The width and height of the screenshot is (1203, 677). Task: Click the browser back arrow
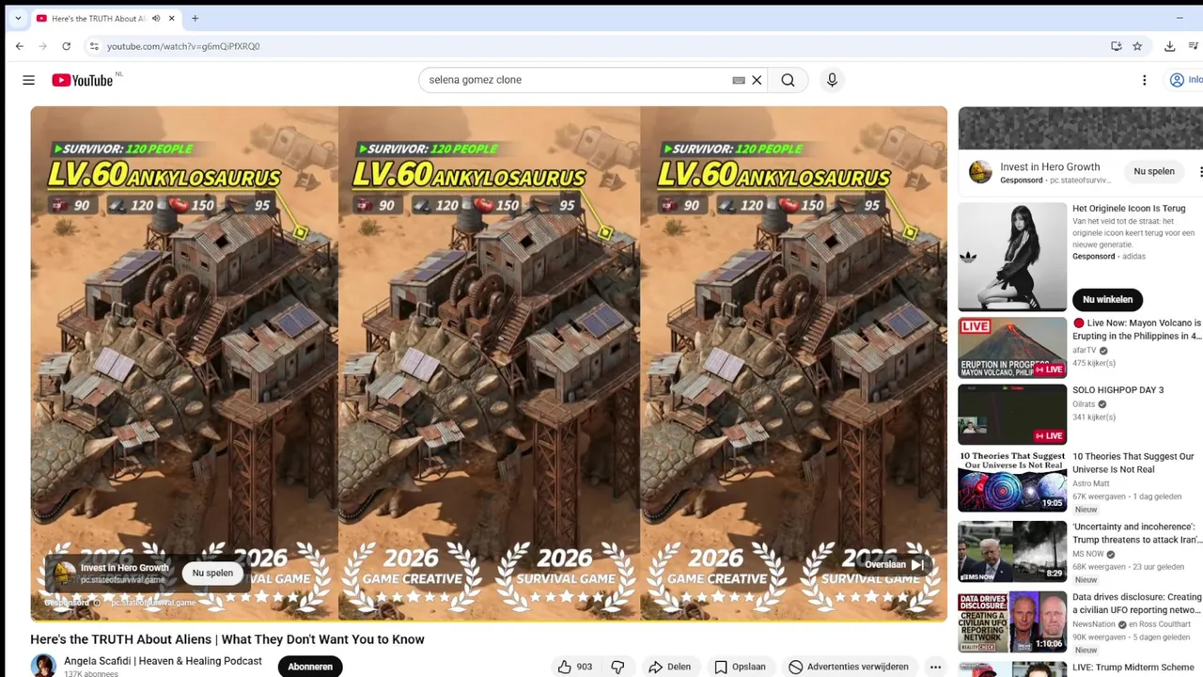coord(20,46)
